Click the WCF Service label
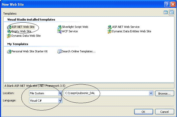 [x=70, y=31]
